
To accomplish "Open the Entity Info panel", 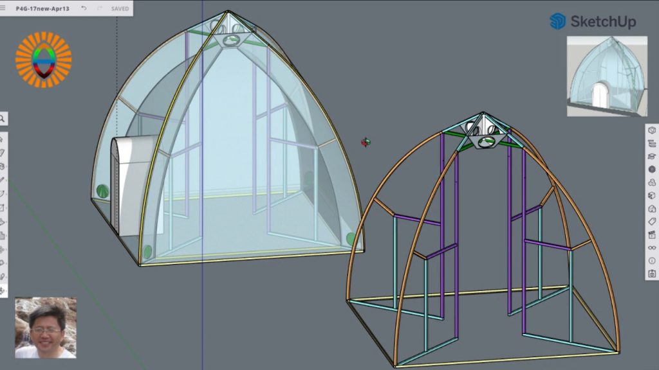I will 652,130.
